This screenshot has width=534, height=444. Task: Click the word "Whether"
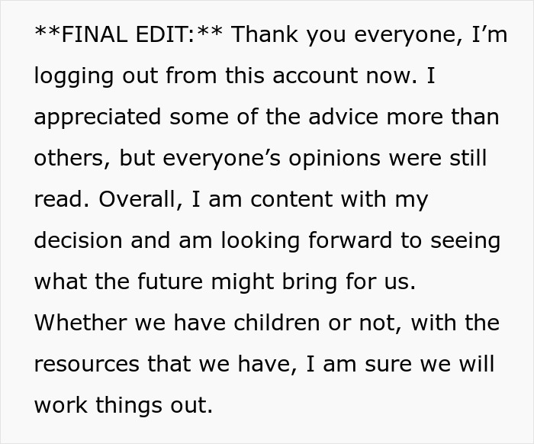(x=80, y=323)
